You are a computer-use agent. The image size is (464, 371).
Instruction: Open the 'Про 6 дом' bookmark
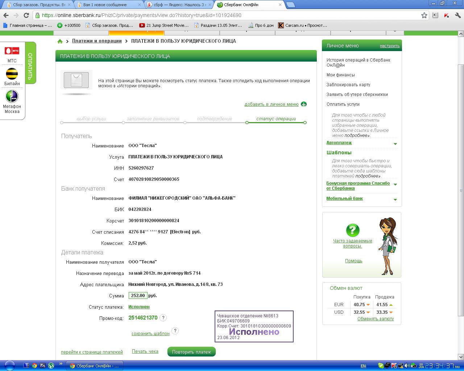pyautogui.click(x=261, y=25)
